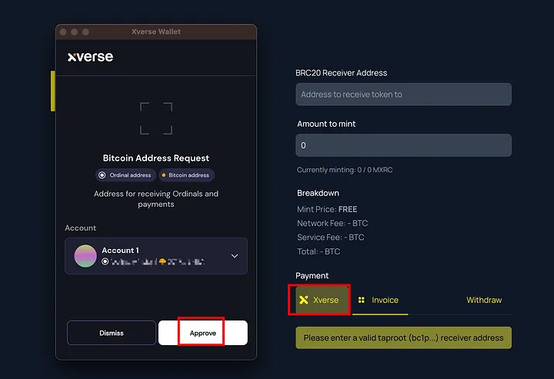Click 'Address for receiving Ordinals and payments' text
The height and width of the screenshot is (379, 554).
coord(156,199)
